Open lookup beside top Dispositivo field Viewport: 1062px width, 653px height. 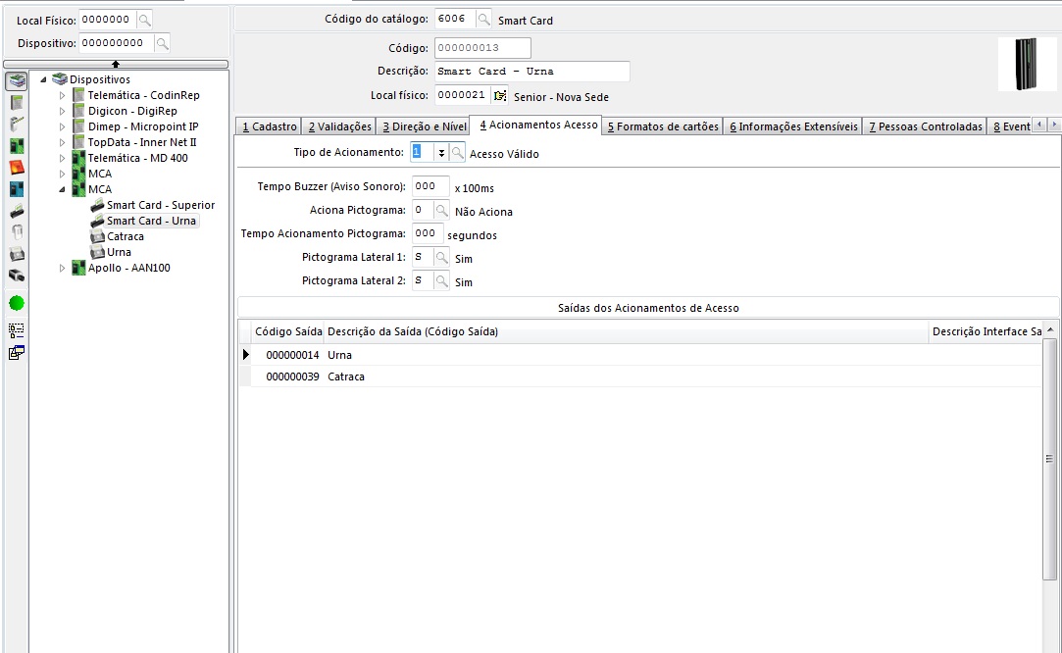click(162, 43)
